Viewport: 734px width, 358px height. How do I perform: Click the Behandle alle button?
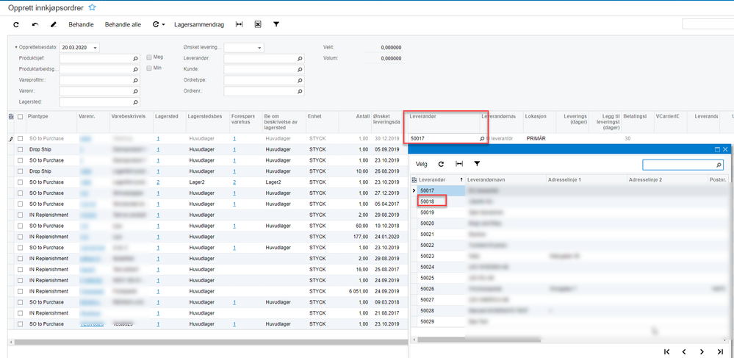click(x=123, y=24)
